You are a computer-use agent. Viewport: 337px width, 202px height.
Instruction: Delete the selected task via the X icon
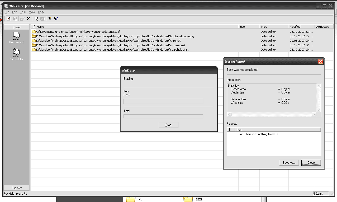(x=29, y=18)
